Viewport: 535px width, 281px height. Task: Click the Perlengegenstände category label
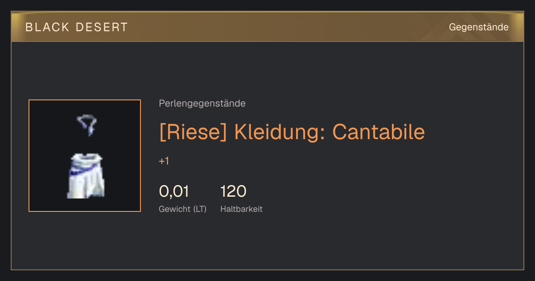[202, 103]
